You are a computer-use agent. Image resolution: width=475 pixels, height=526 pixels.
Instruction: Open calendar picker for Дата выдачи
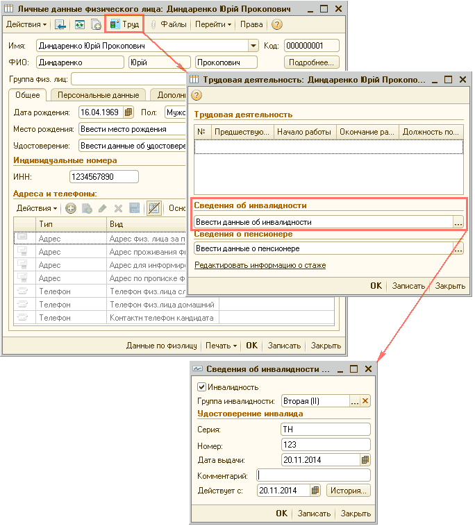(365, 459)
